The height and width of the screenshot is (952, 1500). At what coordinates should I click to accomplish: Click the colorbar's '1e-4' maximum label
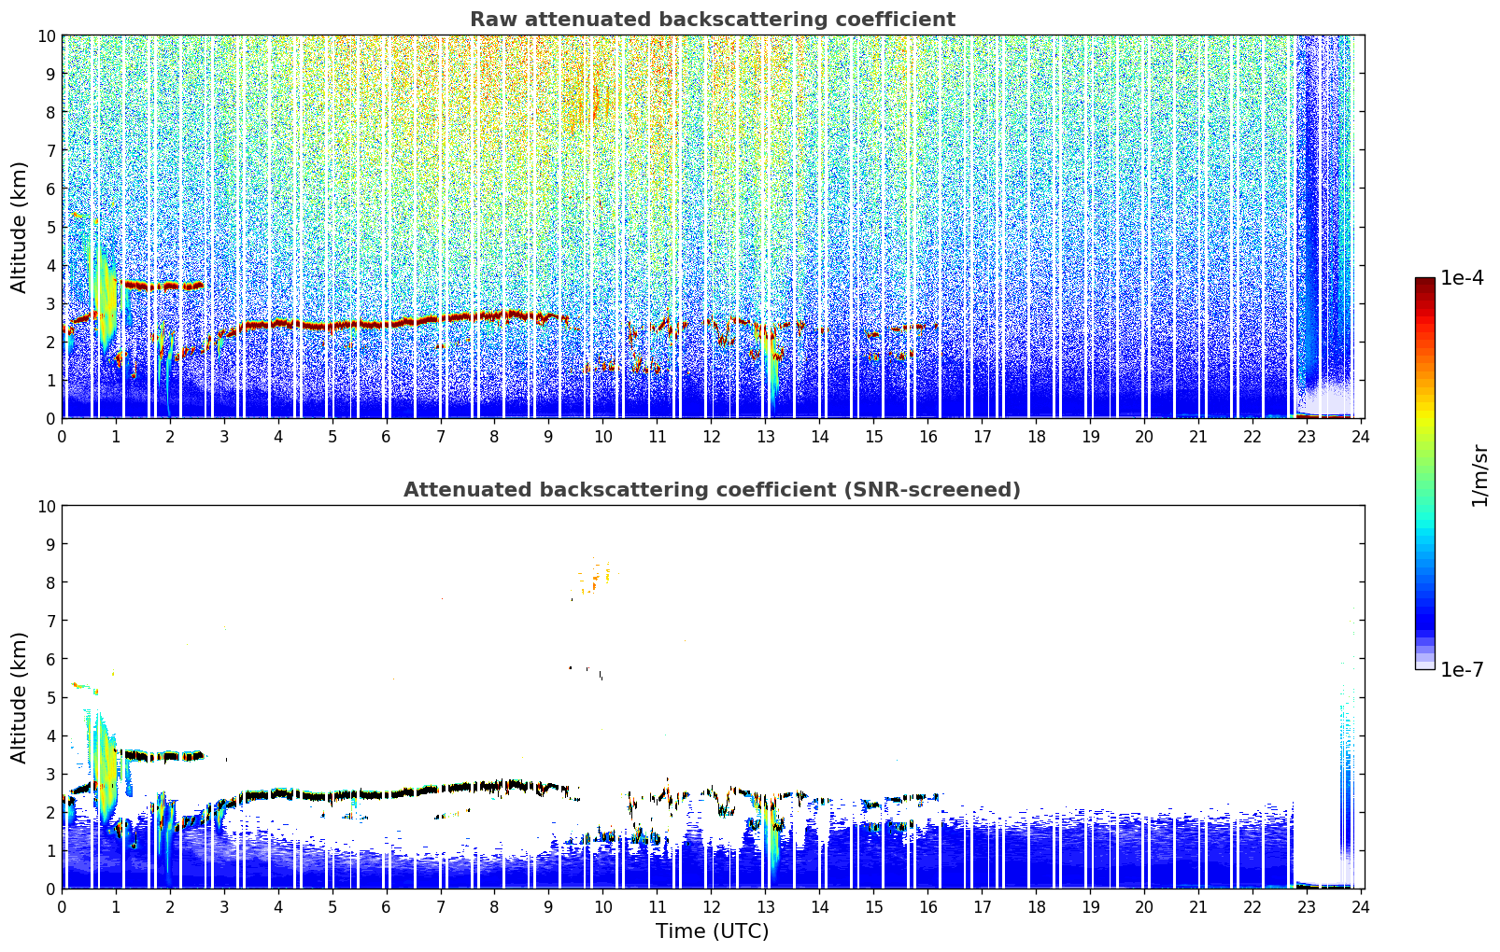[x=1462, y=278]
